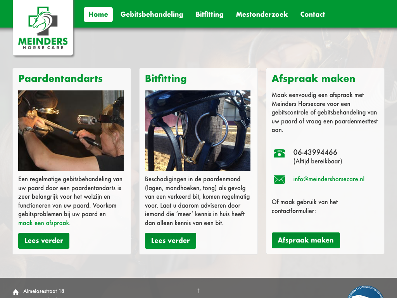The height and width of the screenshot is (298, 397).
Task: Go to the Gebitsbehandeling page
Action: pos(152,14)
